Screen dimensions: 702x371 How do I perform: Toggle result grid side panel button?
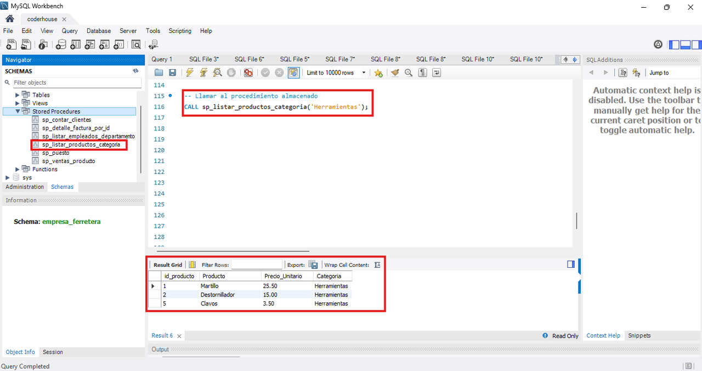571,264
